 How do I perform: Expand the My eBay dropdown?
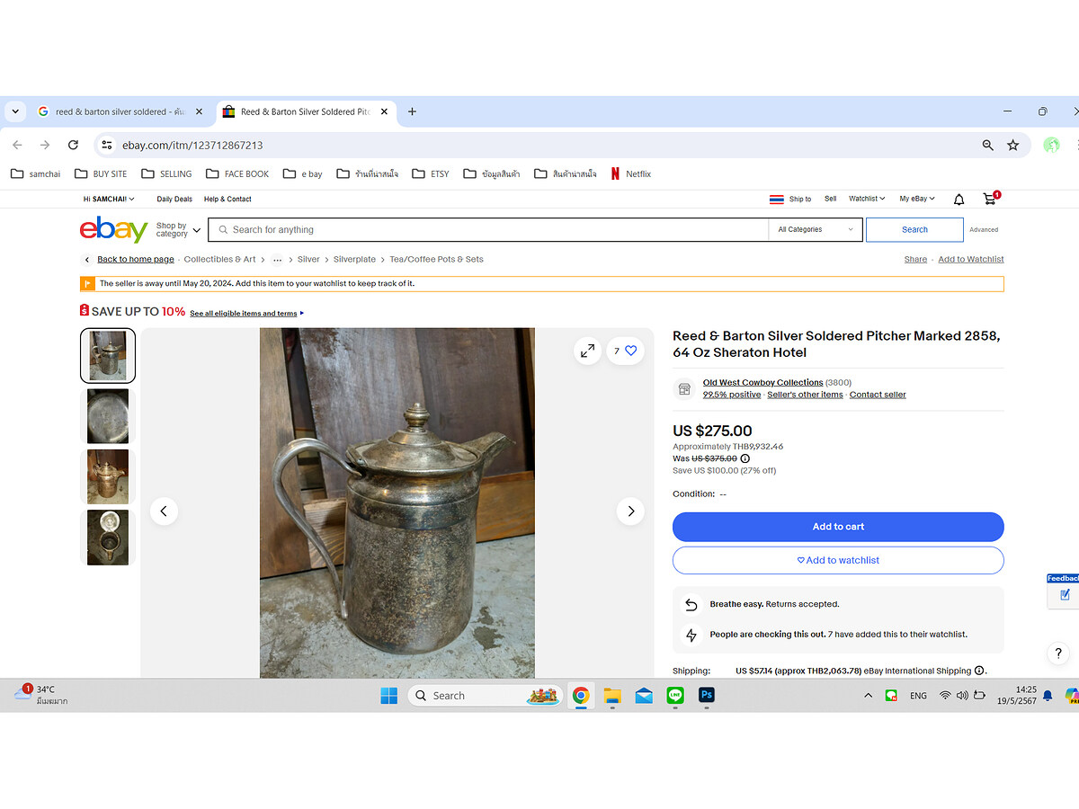click(x=917, y=199)
